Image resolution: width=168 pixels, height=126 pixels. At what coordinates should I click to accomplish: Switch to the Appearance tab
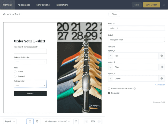coord(24,5)
